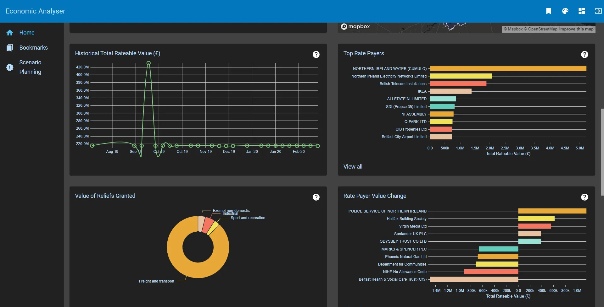Click the '420.0M' y-axis label
Viewport: 604px width, 307px height.
(82, 67)
